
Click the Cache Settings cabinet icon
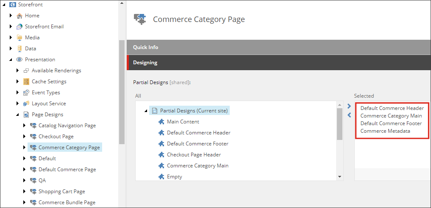(x=26, y=82)
